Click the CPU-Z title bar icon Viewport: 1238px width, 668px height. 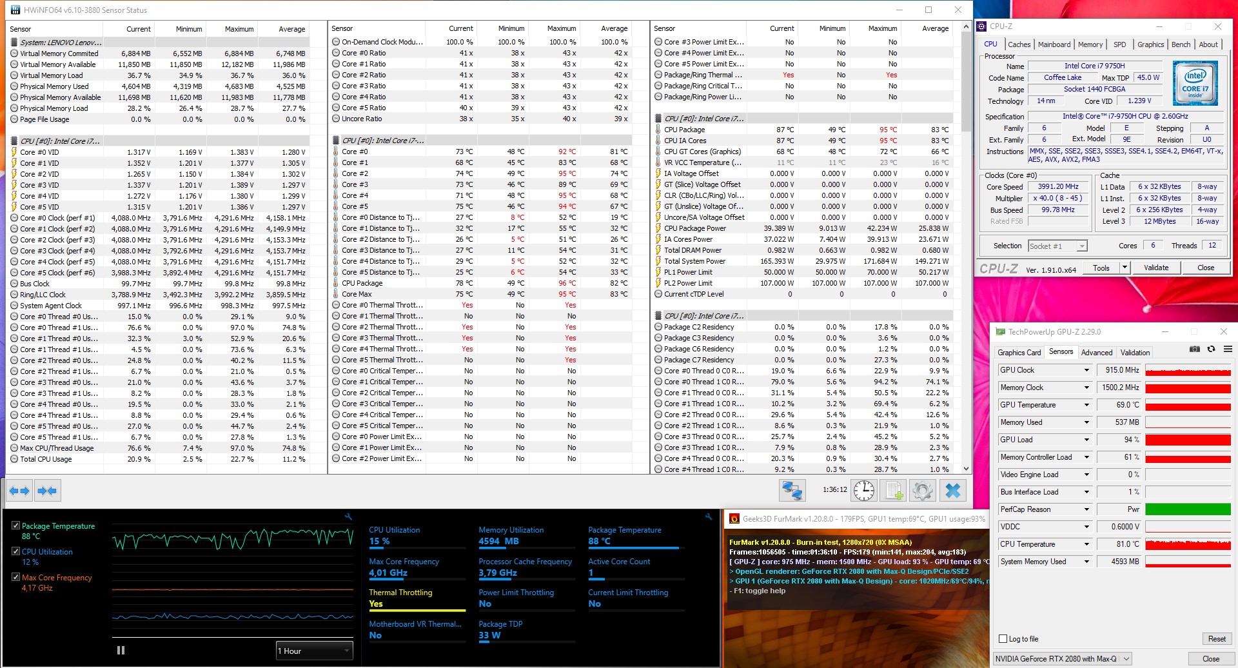pos(982,26)
